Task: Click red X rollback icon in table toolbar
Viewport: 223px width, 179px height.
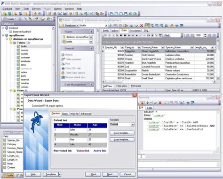Action: 142,25
